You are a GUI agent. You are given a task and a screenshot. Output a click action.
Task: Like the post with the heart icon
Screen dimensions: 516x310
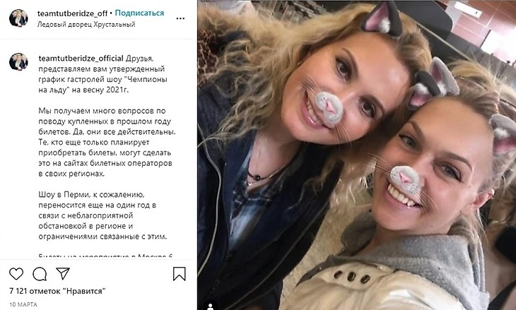click(16, 274)
